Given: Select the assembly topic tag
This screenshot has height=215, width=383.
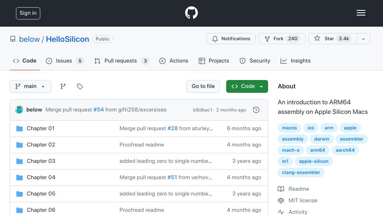Looking at the screenshot, I should (x=292, y=139).
